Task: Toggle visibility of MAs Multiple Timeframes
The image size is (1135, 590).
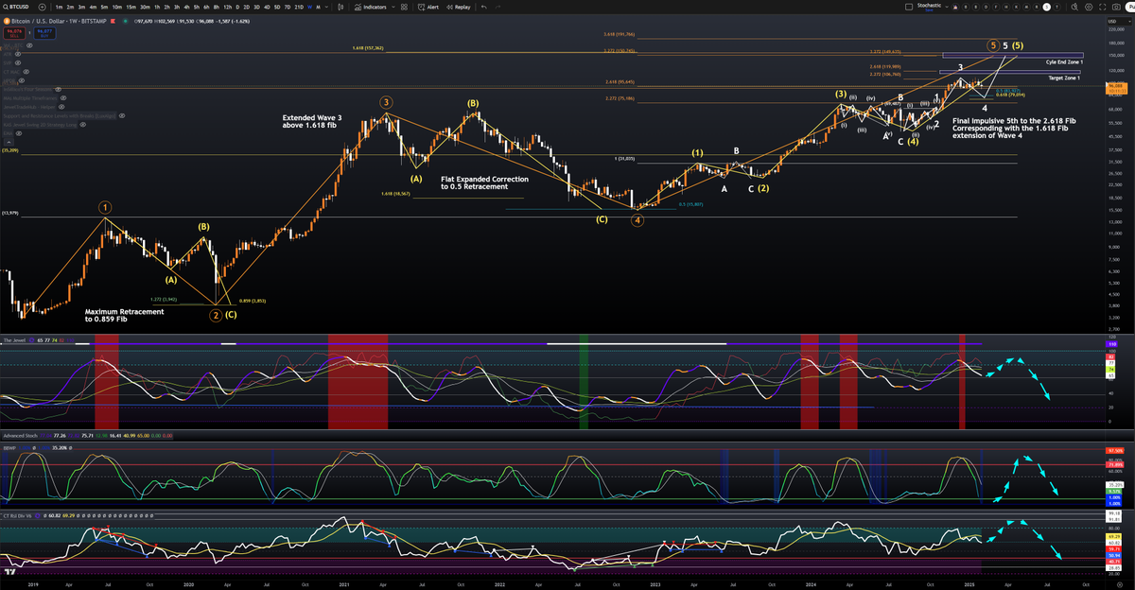Action: [x=63, y=98]
